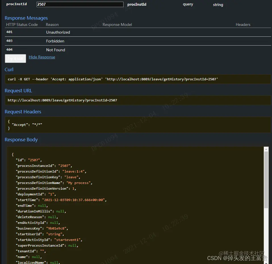Click the "processDefinitionName": "My process" line

[54, 183]
